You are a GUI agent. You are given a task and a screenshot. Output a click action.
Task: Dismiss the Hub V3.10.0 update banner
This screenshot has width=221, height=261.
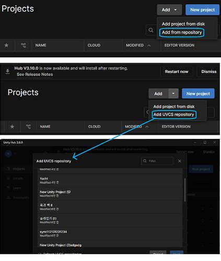[209, 72]
